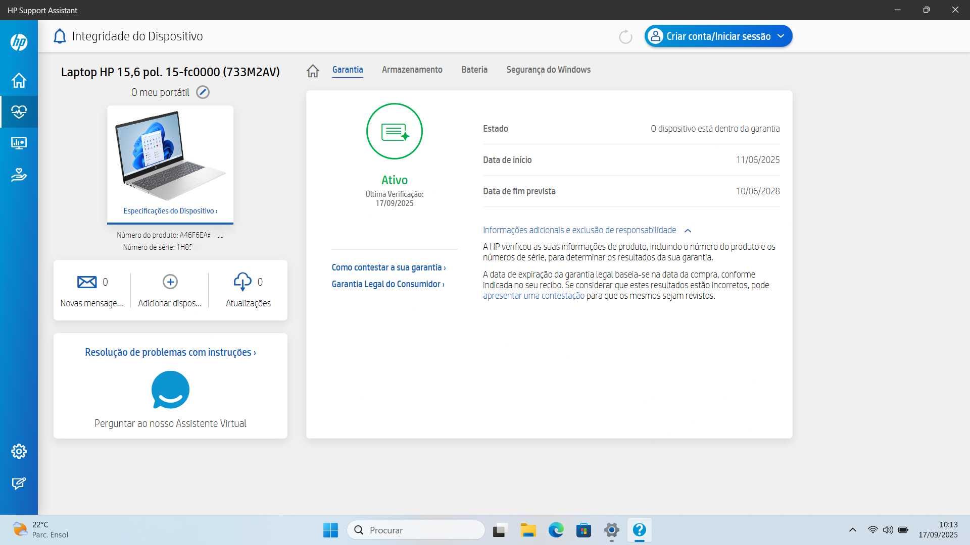Click the taskbar Procurar search field
Viewport: 970px width, 545px height.
tap(416, 530)
